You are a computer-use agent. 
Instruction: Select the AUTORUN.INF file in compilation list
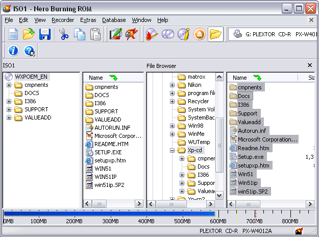tap(112, 128)
